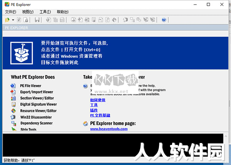Open the Section Headers toolbar icon

coord(62,20)
